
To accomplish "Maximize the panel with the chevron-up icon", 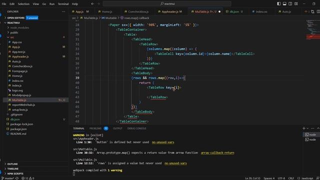I will coord(318,128).
